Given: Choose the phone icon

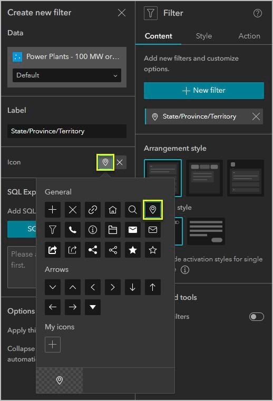Looking at the screenshot, I should (73, 230).
